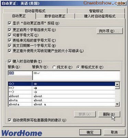Click the 替换 input field
Screen dimensions: 128x138
click(20, 73)
